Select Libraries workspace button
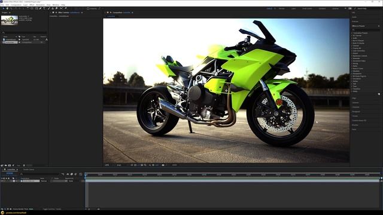The width and height of the screenshot is (383, 215). [x=335, y=8]
